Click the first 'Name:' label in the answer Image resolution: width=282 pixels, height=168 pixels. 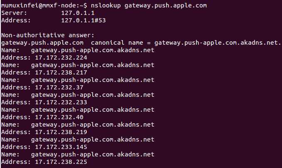click(x=10, y=50)
